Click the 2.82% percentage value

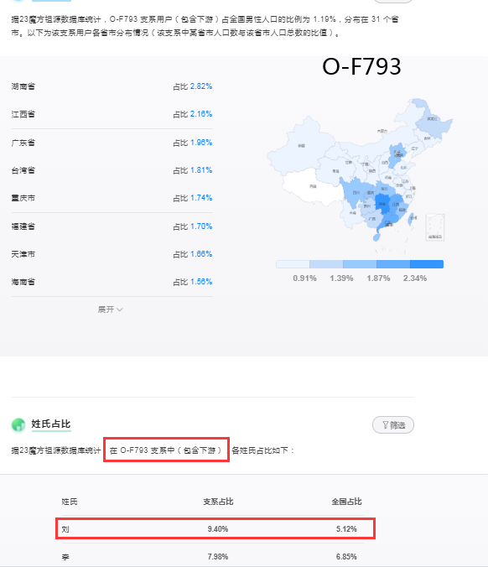pyautogui.click(x=201, y=86)
